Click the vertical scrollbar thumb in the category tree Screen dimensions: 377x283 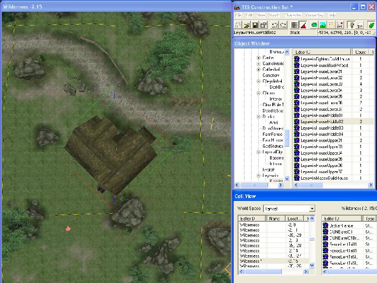(x=287, y=138)
